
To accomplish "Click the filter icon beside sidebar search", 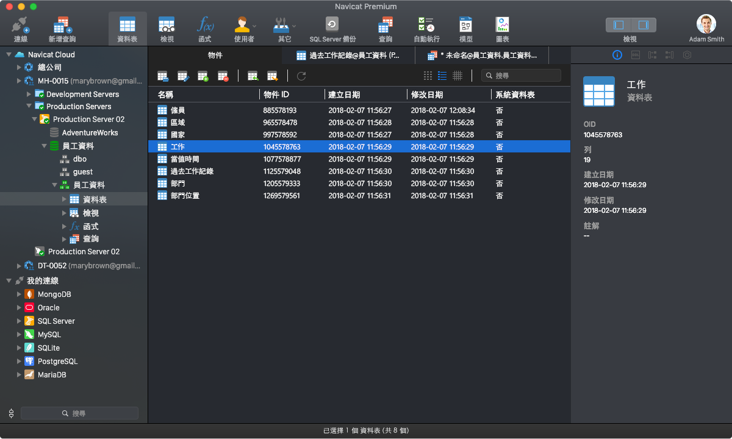I will 11,413.
